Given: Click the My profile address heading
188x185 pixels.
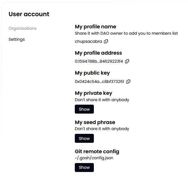Looking at the screenshot, I should pos(98,53).
